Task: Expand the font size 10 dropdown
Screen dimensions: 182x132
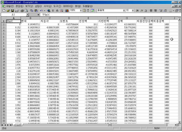Action: click(x=133, y=10)
